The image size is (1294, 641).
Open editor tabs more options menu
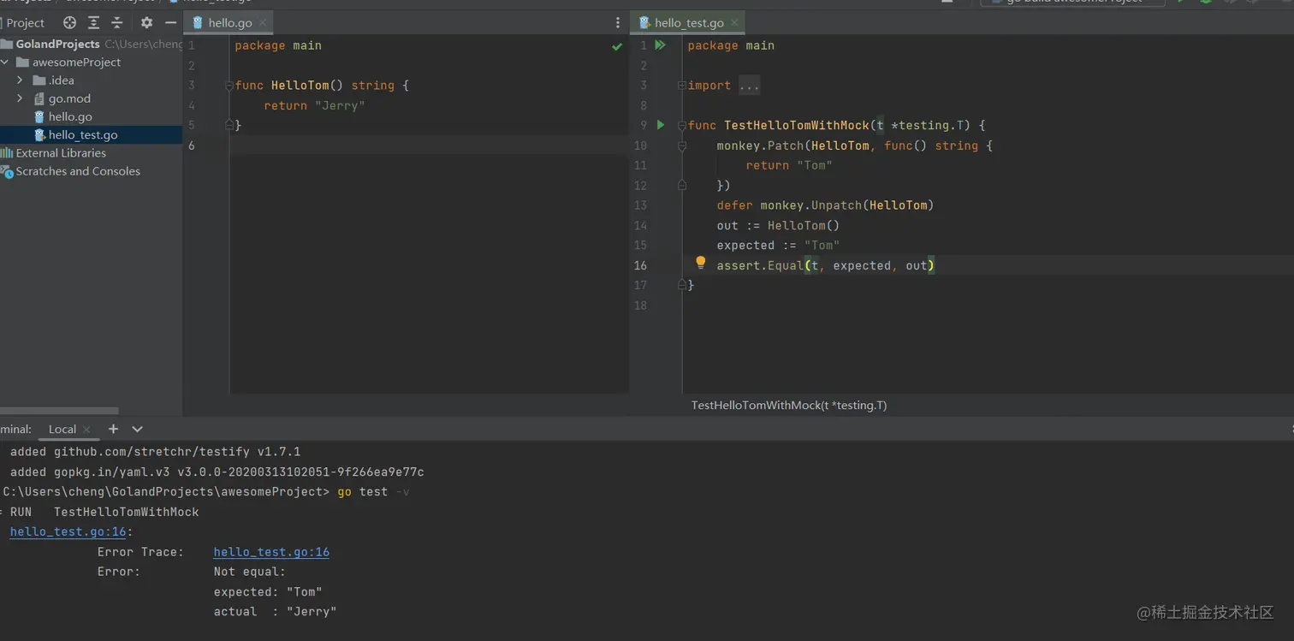(618, 23)
